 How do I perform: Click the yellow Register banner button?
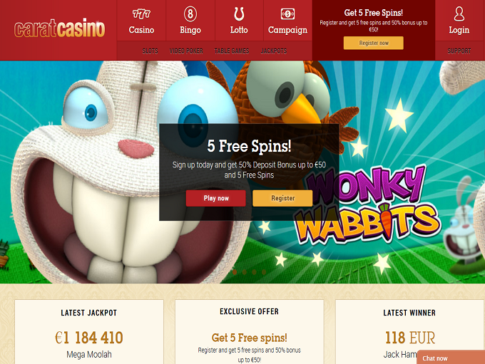pyautogui.click(x=282, y=198)
